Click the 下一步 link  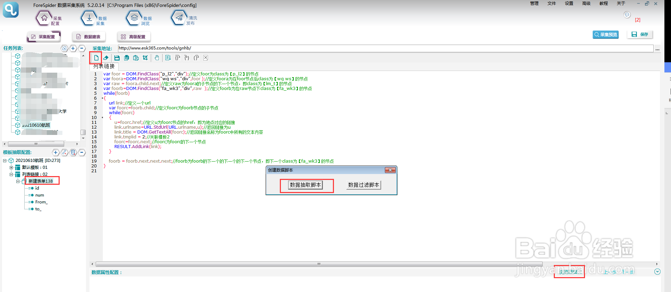pos(627,272)
